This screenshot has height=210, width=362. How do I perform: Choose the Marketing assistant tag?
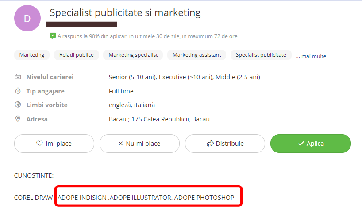[196, 55]
